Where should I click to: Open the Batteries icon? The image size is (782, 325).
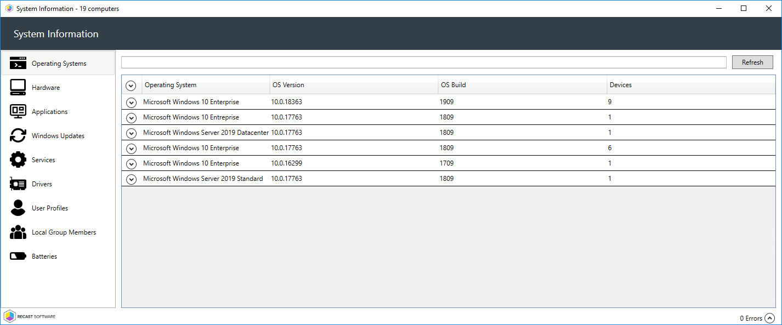(18, 256)
